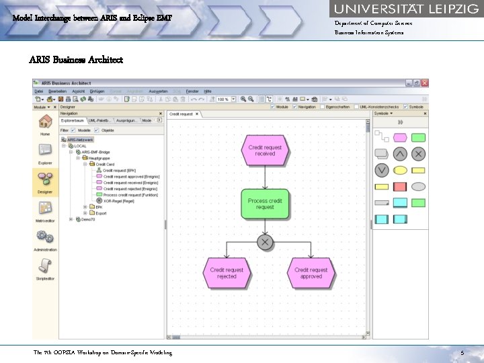Click the Print preview toolbar icon

click(75, 99)
